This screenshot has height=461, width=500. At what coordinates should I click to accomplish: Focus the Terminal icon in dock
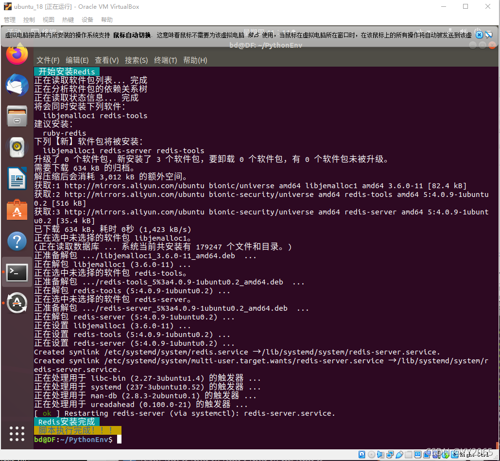[x=17, y=272]
